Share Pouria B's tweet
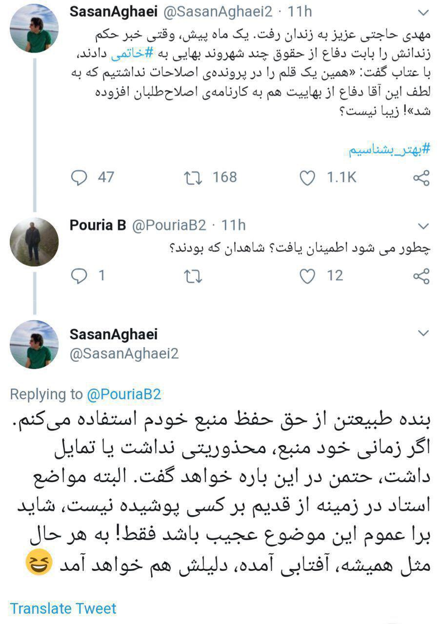 (x=421, y=276)
